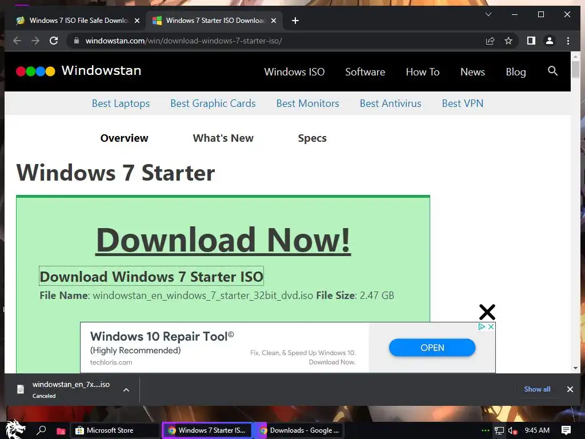585x439 pixels.
Task: Open the Best Monitors link
Action: (x=307, y=103)
